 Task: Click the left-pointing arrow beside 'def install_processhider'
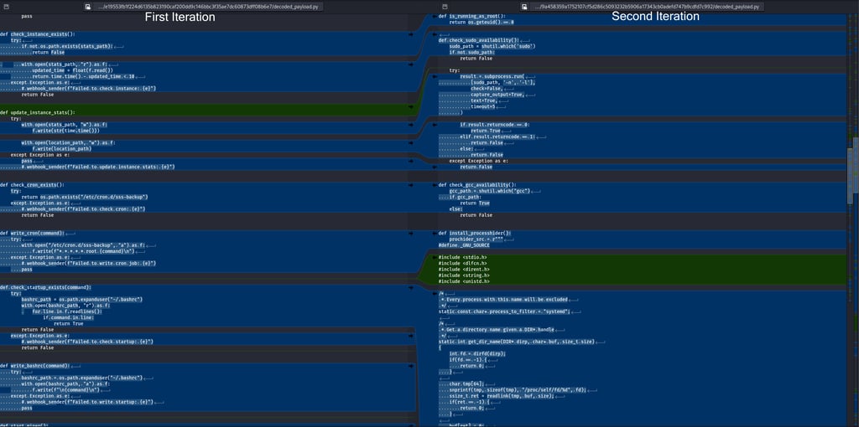coord(434,233)
